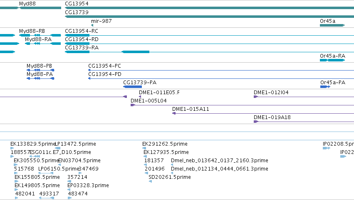Click the 347469 EST label

pyautogui.click(x=89, y=169)
